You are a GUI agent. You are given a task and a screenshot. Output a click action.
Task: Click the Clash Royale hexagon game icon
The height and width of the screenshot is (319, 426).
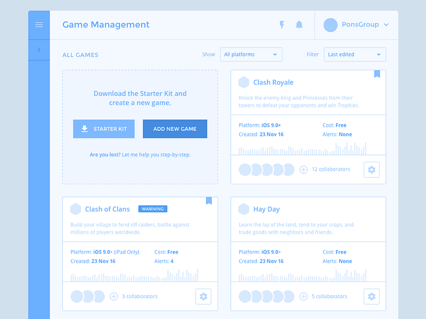244,82
